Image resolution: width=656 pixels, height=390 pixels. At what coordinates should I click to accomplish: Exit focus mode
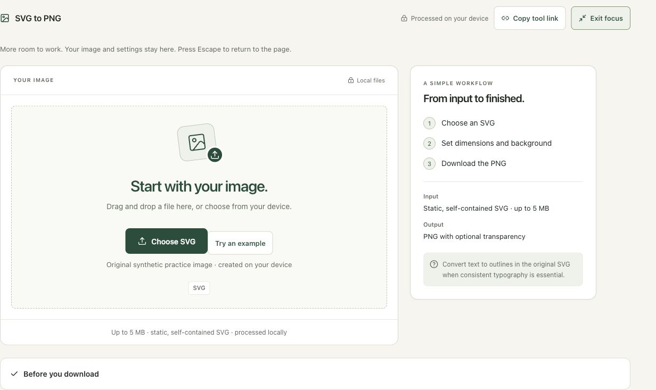tap(601, 18)
